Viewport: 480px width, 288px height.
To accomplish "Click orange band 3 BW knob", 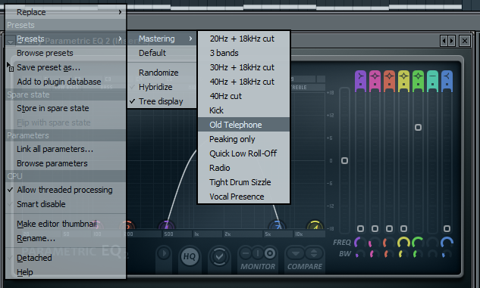I will tap(389, 254).
